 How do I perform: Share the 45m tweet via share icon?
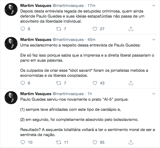(131, 83)
